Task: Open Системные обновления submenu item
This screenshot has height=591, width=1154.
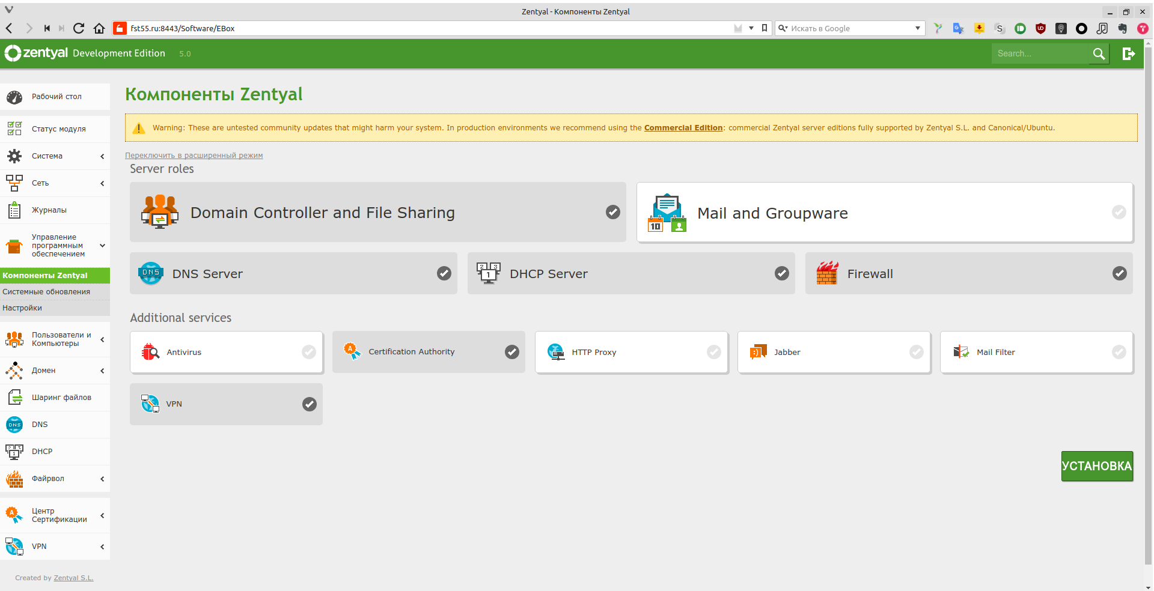Action: coord(55,292)
